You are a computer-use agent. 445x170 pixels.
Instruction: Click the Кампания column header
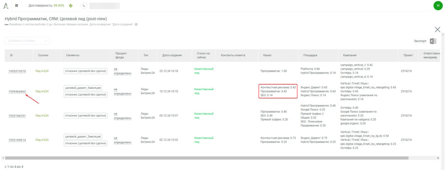point(349,55)
